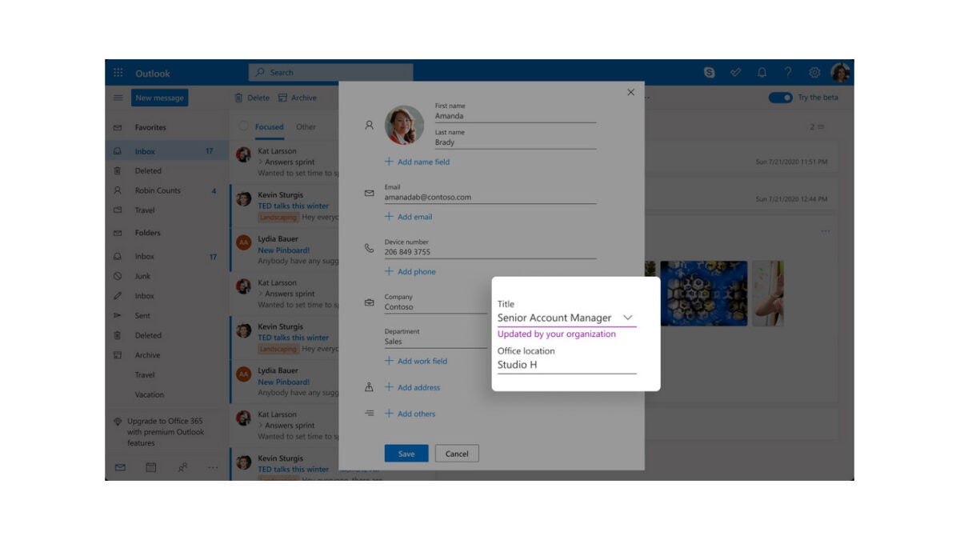
Task: Open more actions ellipsis in reading pane
Action: coord(825,231)
